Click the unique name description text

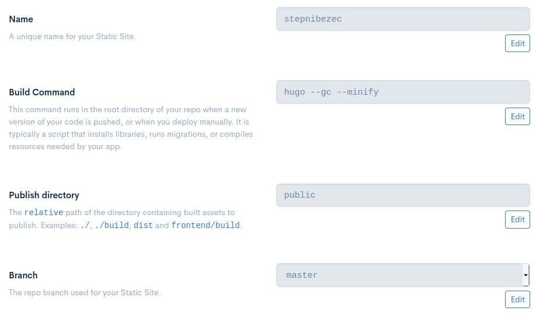pos(72,36)
